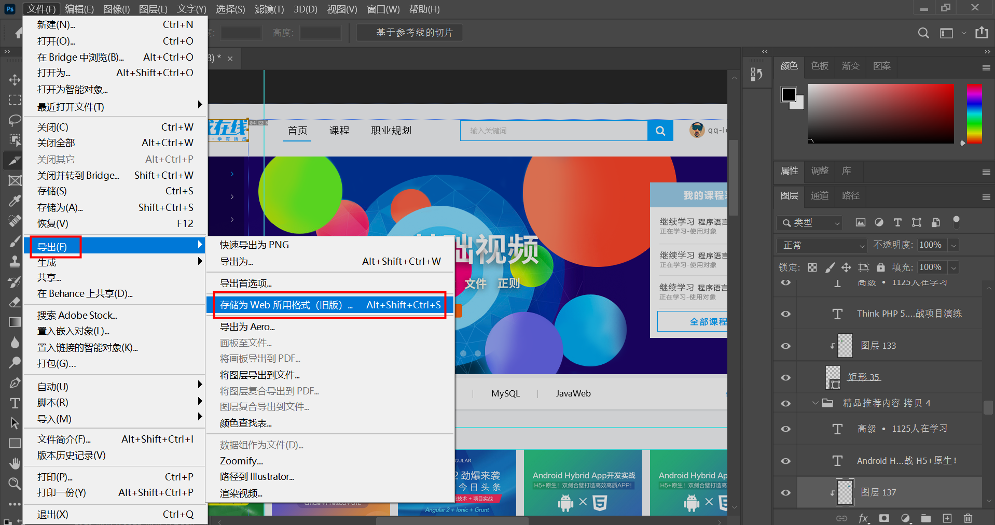Open the opacity 不透明度 dropdown arrow
The width and height of the screenshot is (995, 525).
(x=953, y=245)
